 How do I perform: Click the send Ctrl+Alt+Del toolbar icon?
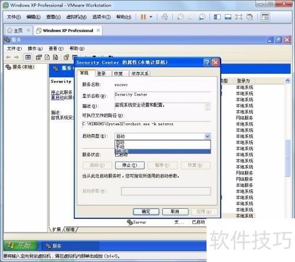pyautogui.click(x=165, y=17)
